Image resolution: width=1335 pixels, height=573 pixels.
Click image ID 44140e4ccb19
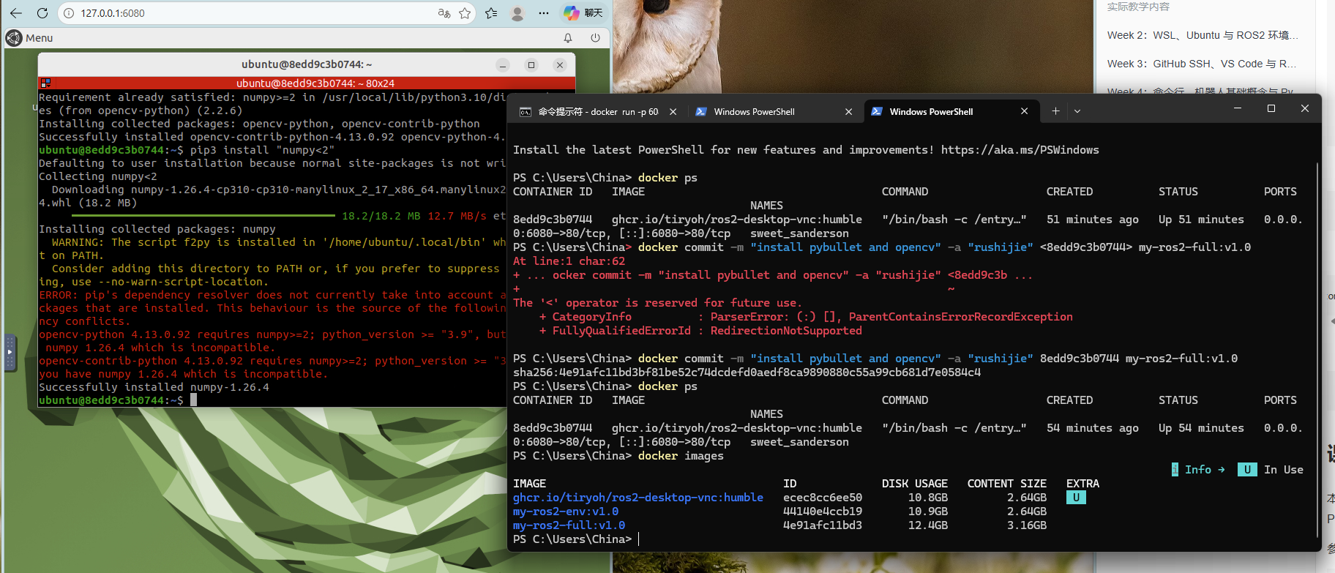(823, 512)
